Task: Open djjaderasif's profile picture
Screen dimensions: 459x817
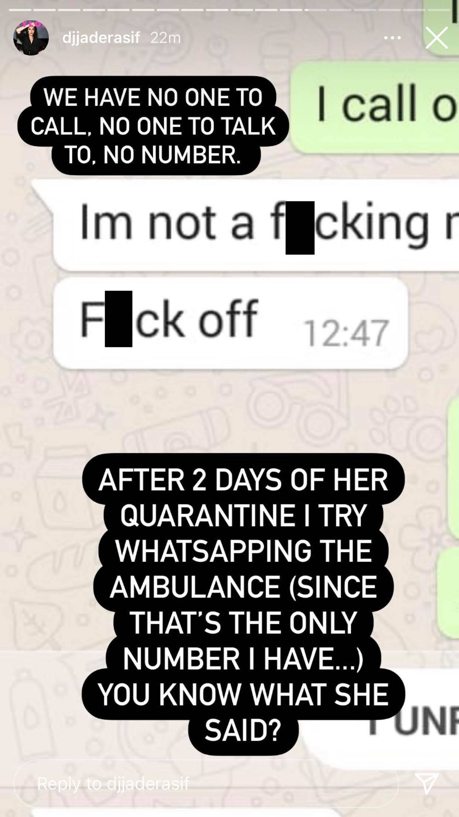Action: point(31,38)
